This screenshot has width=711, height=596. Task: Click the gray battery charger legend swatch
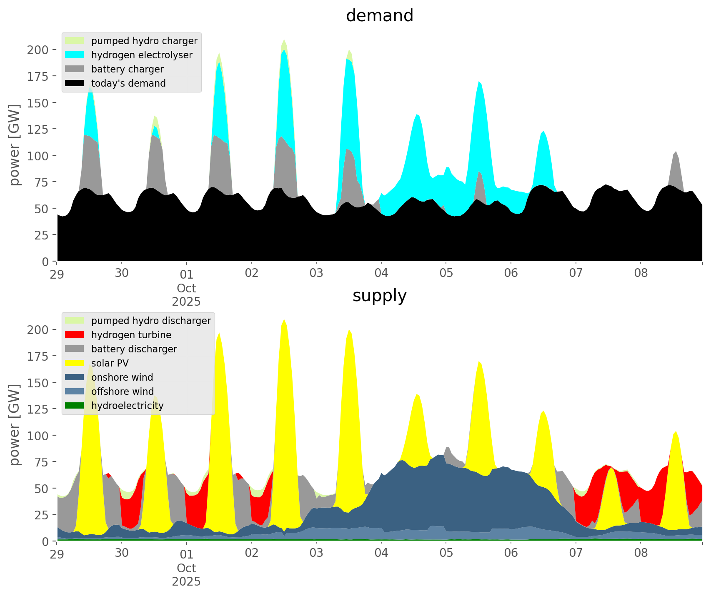pos(75,69)
